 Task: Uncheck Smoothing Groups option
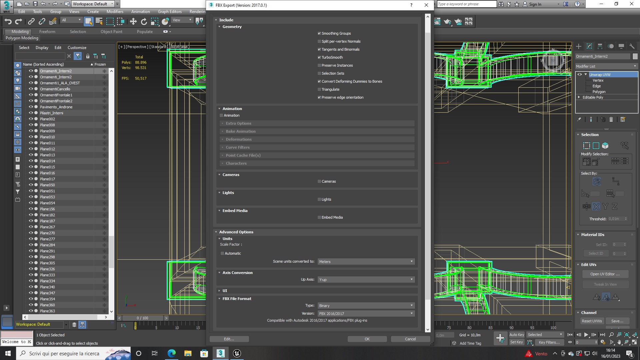(x=319, y=33)
